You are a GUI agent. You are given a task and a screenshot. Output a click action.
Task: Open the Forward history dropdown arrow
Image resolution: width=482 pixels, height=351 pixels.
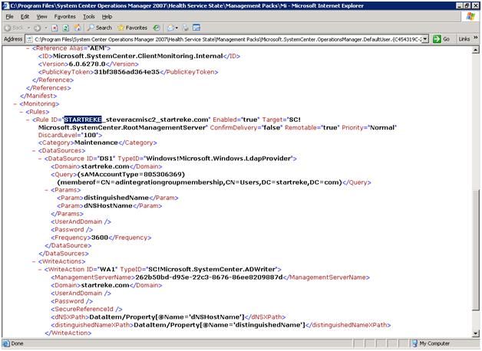[x=46, y=28]
